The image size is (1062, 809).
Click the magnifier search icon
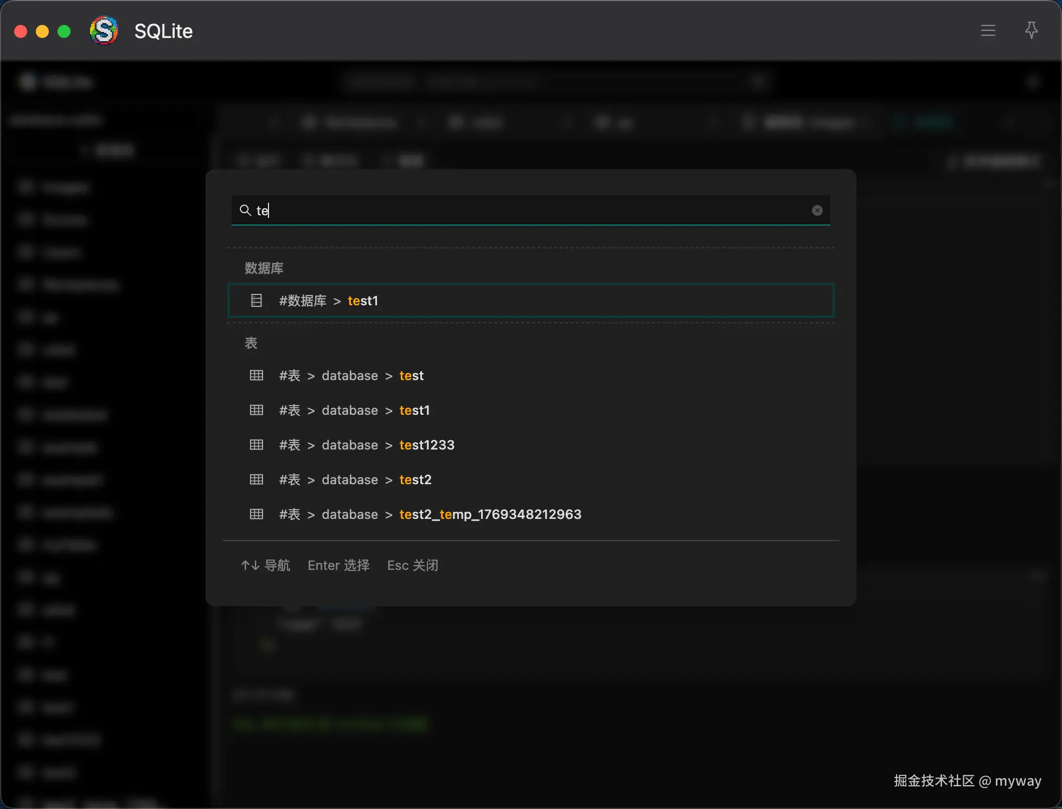pyautogui.click(x=245, y=210)
